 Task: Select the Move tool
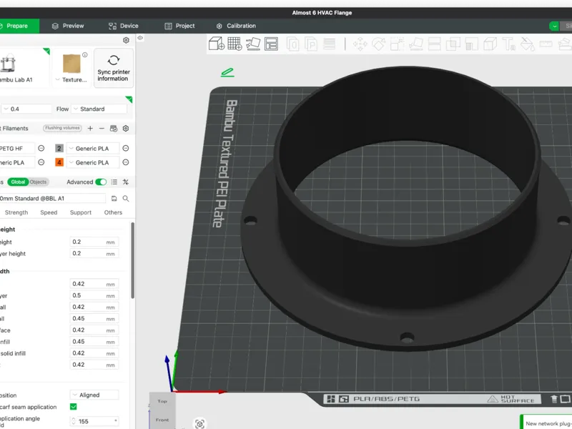click(360, 44)
